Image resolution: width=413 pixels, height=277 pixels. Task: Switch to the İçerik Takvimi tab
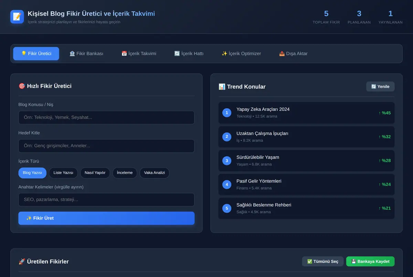click(x=139, y=54)
